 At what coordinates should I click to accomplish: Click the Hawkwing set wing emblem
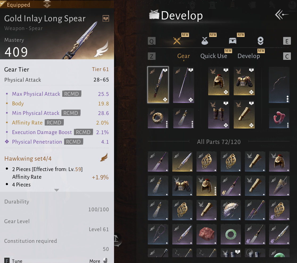pos(104,157)
